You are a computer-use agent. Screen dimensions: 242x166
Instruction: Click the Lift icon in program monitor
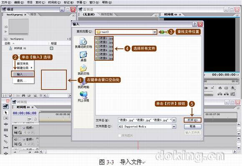(220, 94)
